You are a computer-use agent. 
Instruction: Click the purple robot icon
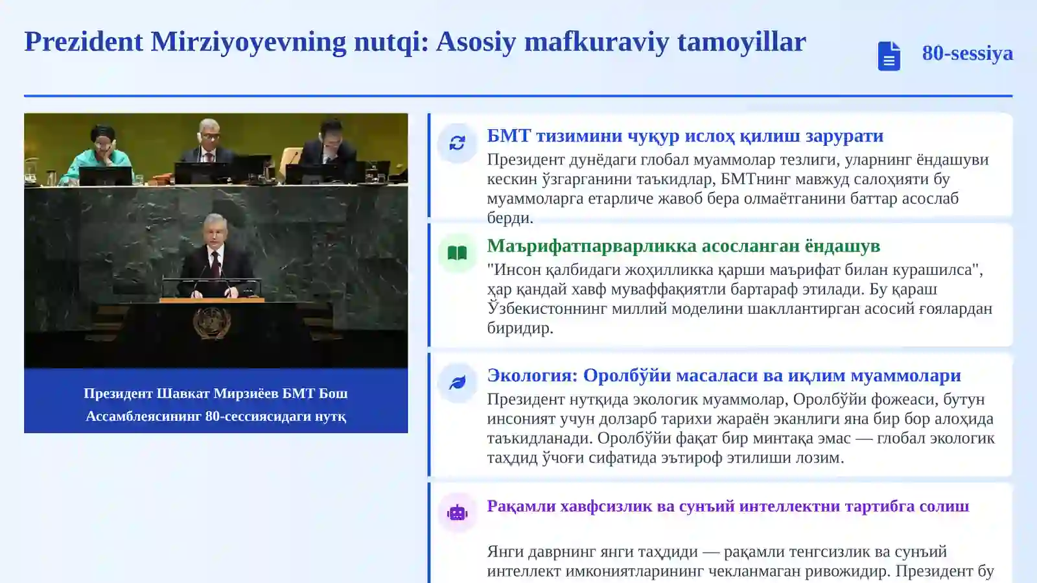click(457, 513)
